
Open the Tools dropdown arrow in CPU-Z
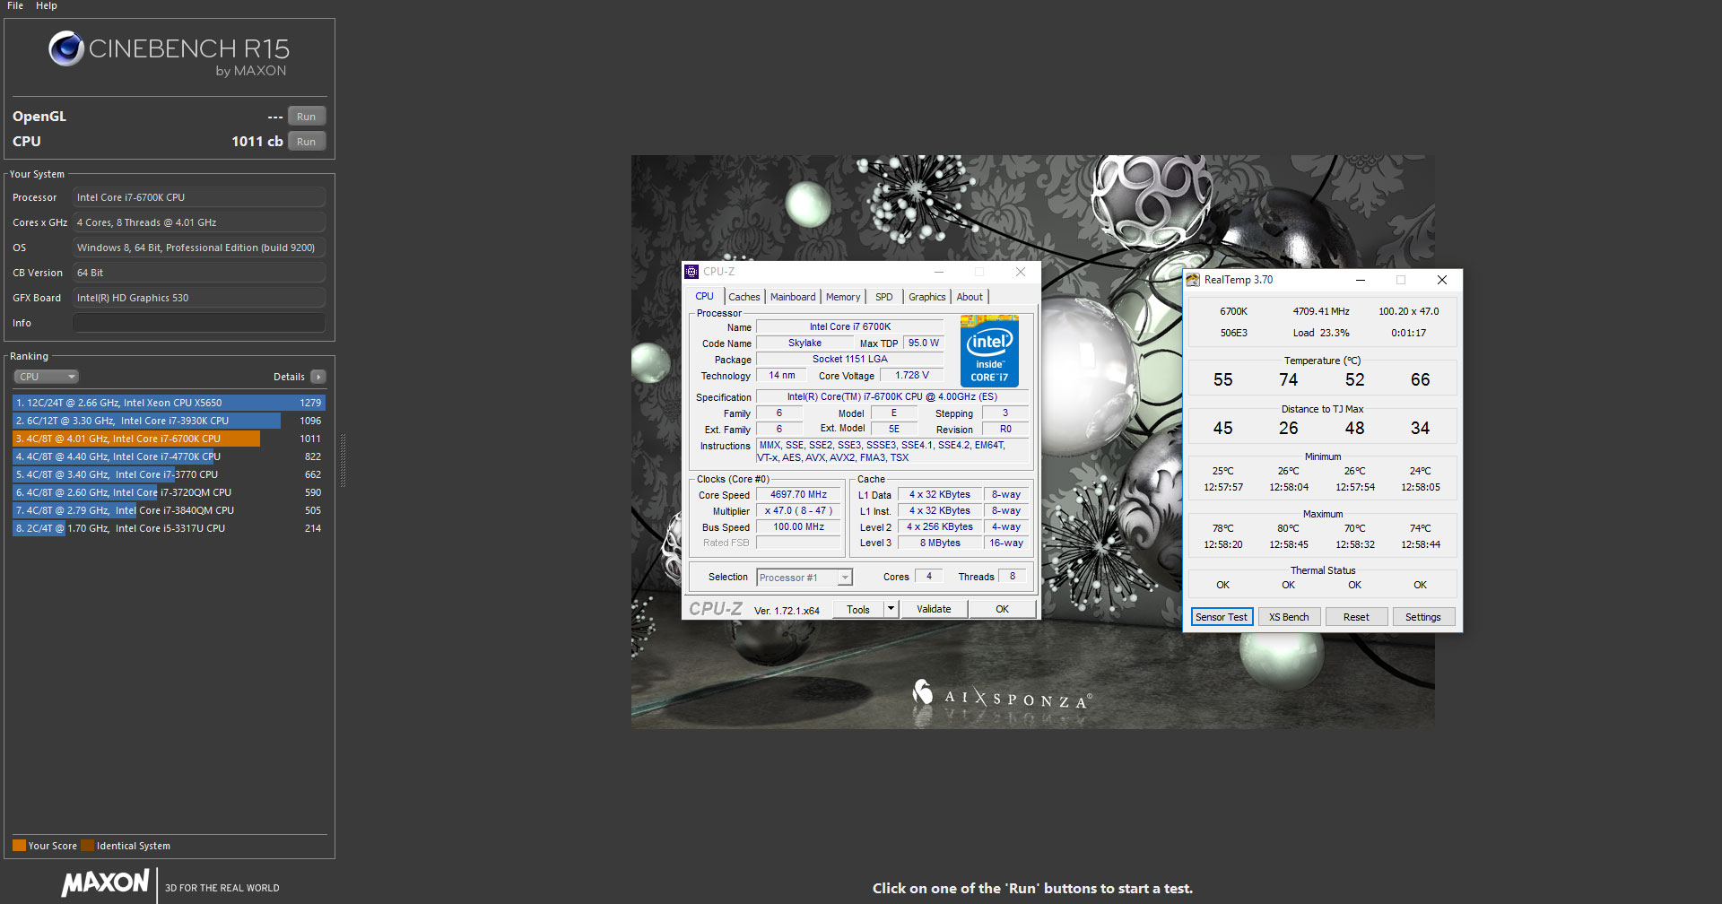pyautogui.click(x=891, y=610)
